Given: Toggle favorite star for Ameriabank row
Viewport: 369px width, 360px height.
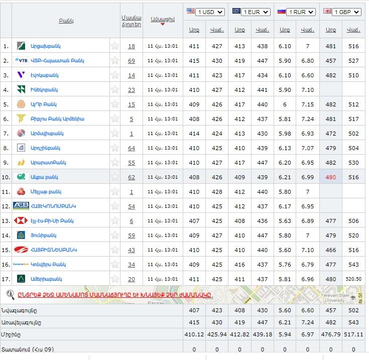Looking at the screenshot, I should point(115,279).
